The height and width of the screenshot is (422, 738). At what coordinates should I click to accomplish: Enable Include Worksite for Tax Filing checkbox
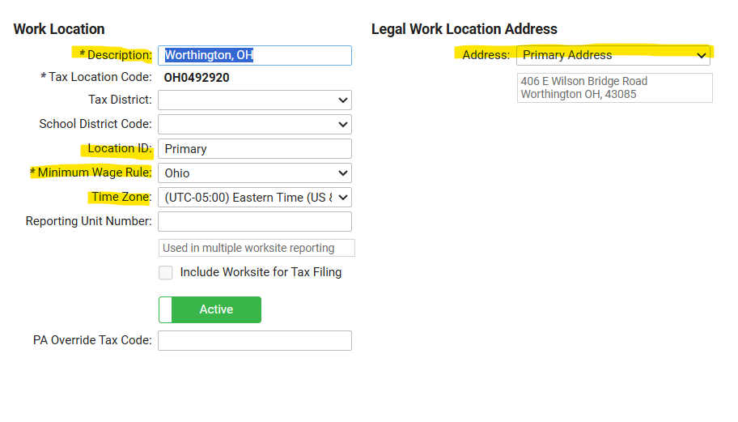click(166, 273)
